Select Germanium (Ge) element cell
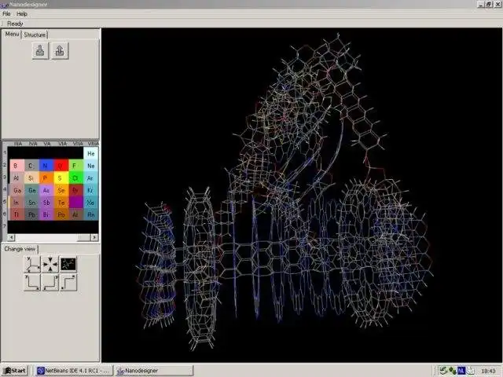 pyautogui.click(x=31, y=190)
